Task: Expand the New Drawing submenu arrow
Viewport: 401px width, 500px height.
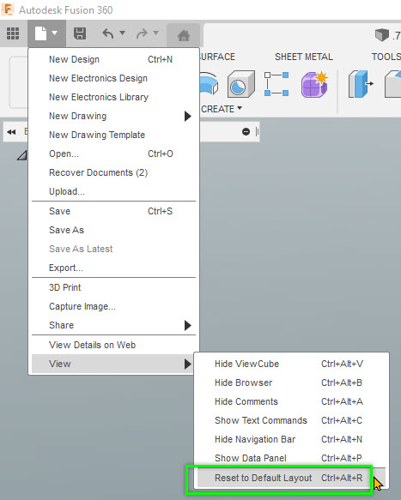Action: coord(188,116)
